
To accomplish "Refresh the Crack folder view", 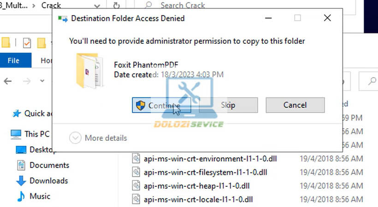I will pos(117,6).
